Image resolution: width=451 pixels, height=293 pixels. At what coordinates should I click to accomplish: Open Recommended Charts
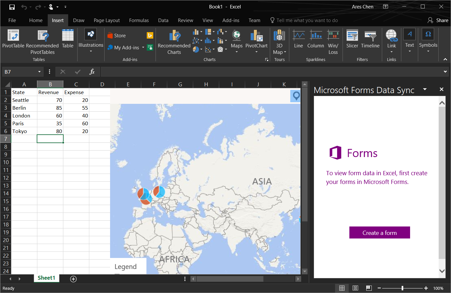(x=174, y=42)
